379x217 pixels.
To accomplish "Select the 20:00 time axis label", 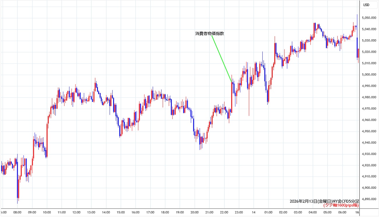I will point(194,212).
